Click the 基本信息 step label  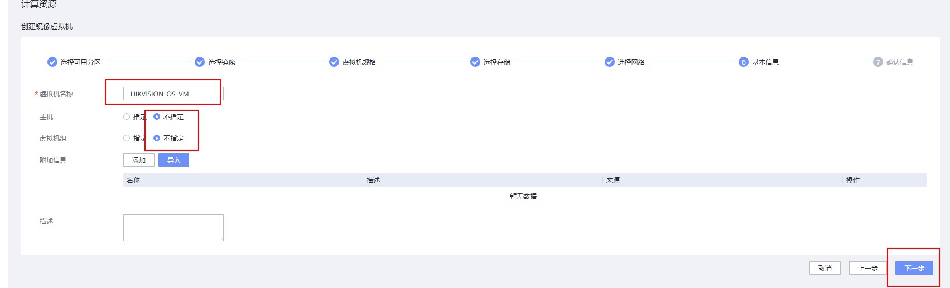[x=765, y=62]
